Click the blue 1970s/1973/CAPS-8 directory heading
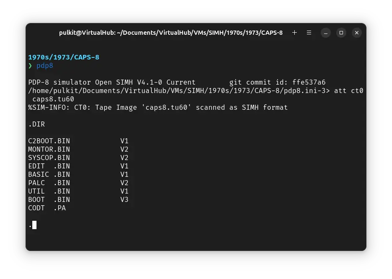392x279 pixels. (64, 57)
